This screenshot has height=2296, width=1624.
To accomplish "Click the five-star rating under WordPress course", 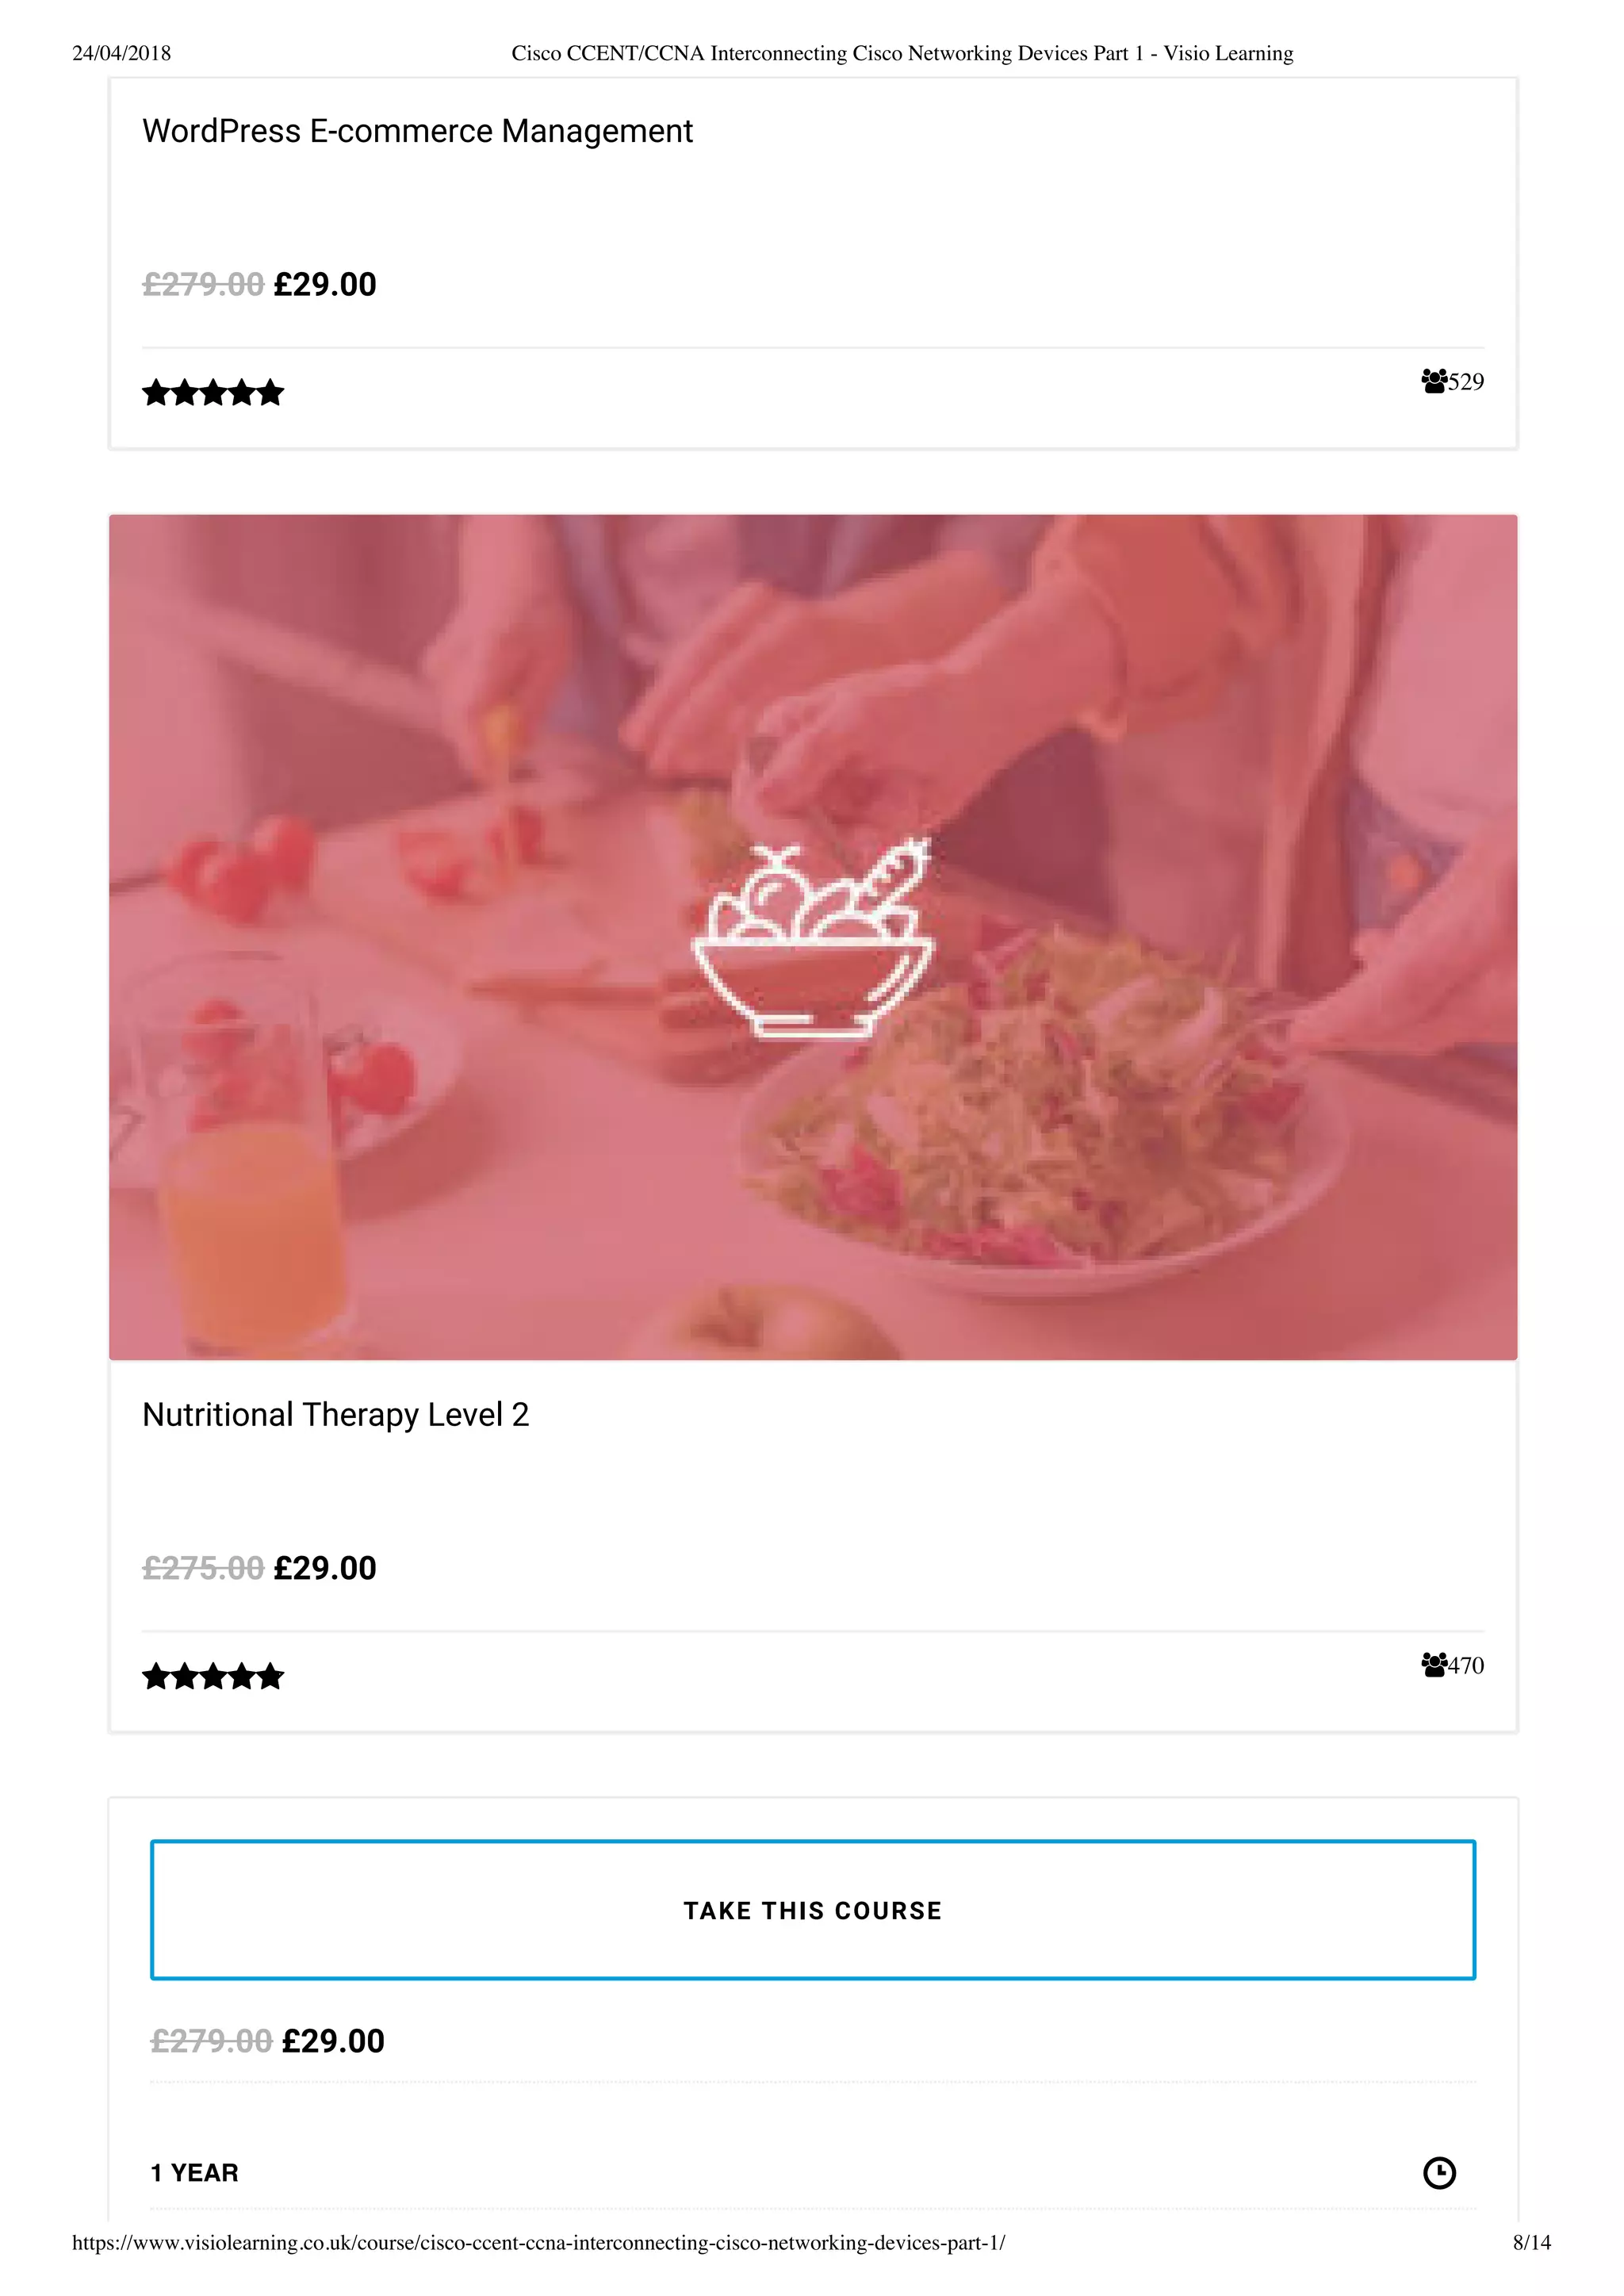I will click(213, 393).
